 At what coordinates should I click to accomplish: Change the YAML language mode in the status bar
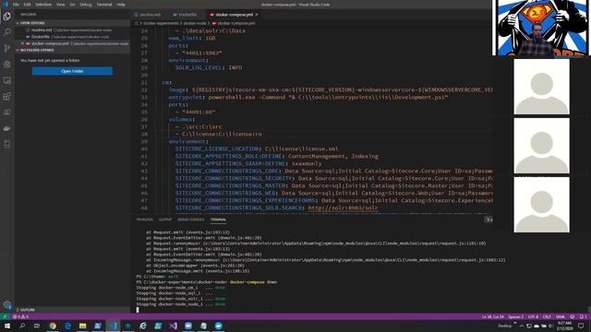tap(561, 317)
